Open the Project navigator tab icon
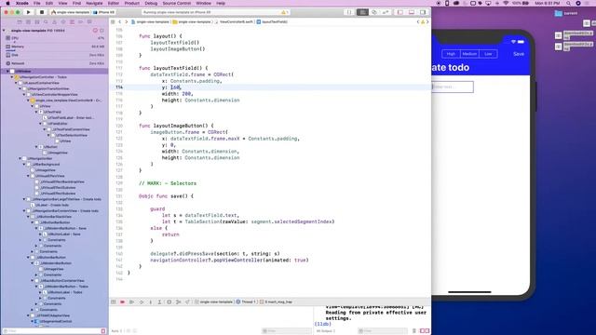 [20, 22]
